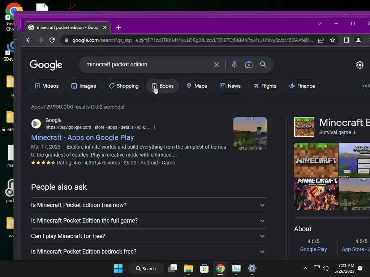Open the Google Play rating link under About
Viewport: 370px width, 277px height.
coord(313,249)
